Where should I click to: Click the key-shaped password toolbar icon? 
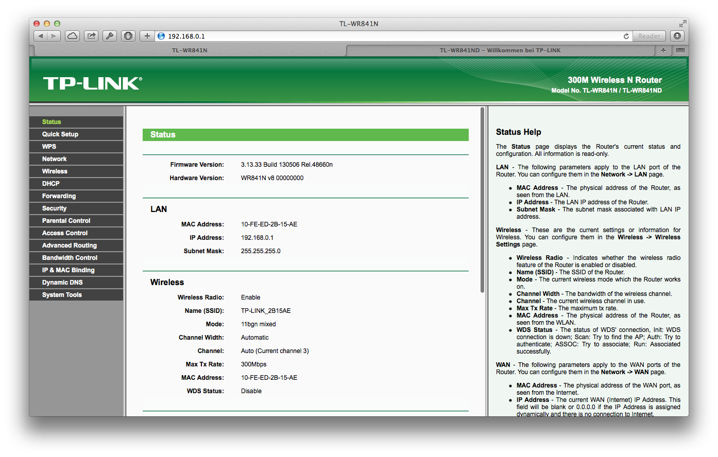coord(110,36)
